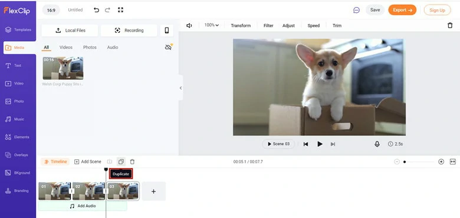The height and width of the screenshot is (218, 460).
Task: Switch to the Photos media tab
Action: [90, 48]
